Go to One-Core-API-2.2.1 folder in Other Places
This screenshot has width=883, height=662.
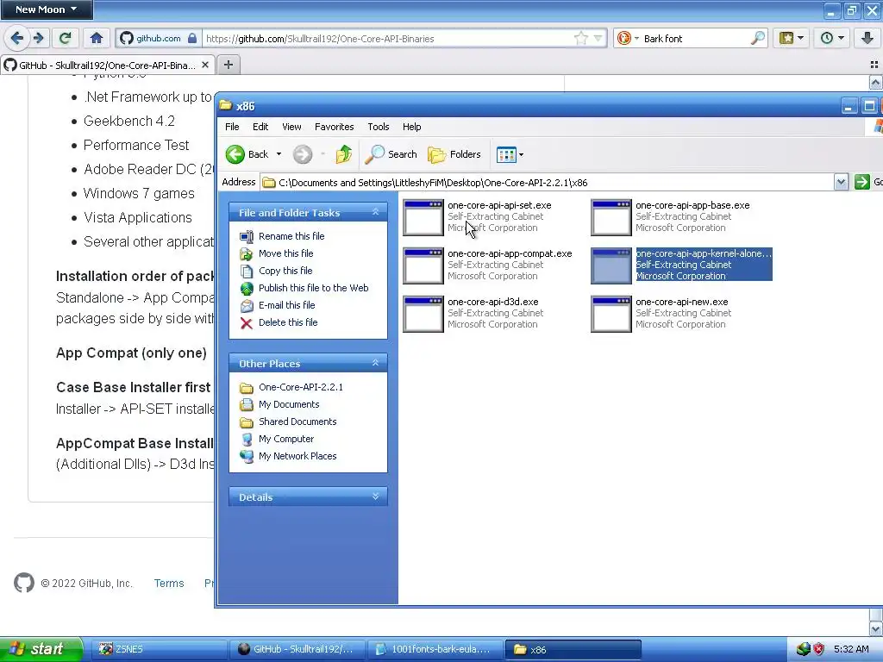point(301,387)
